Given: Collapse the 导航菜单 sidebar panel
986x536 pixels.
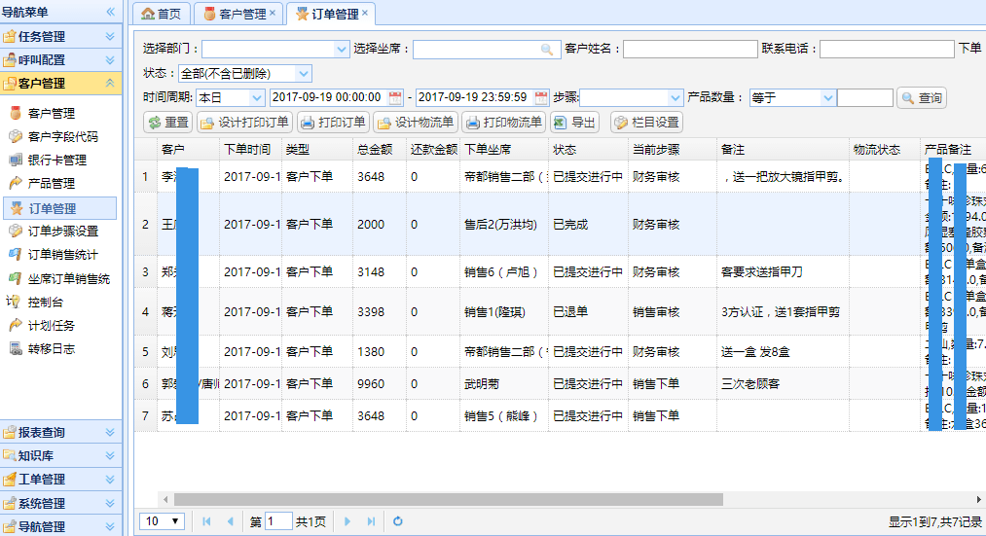Looking at the screenshot, I should (111, 12).
